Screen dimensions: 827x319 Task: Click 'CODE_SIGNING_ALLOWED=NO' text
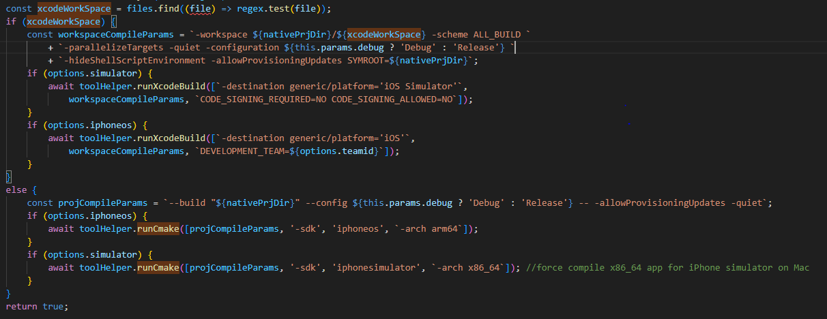[x=392, y=99]
